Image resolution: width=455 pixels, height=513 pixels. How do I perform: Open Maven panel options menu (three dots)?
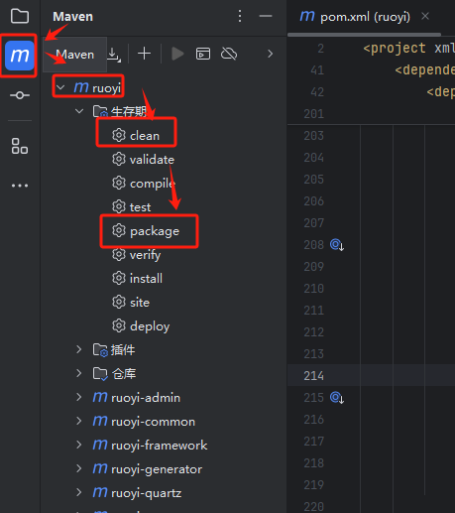(x=240, y=16)
